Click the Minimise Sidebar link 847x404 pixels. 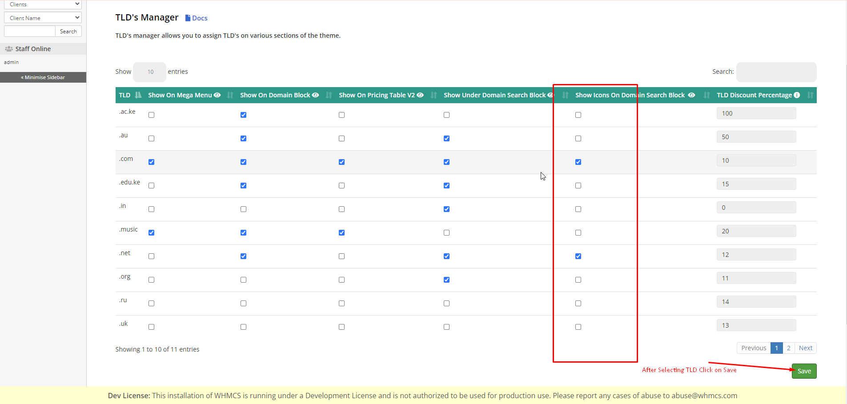pos(43,77)
